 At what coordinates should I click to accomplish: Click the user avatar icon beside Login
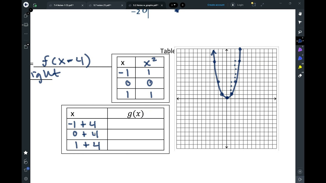(233, 5)
